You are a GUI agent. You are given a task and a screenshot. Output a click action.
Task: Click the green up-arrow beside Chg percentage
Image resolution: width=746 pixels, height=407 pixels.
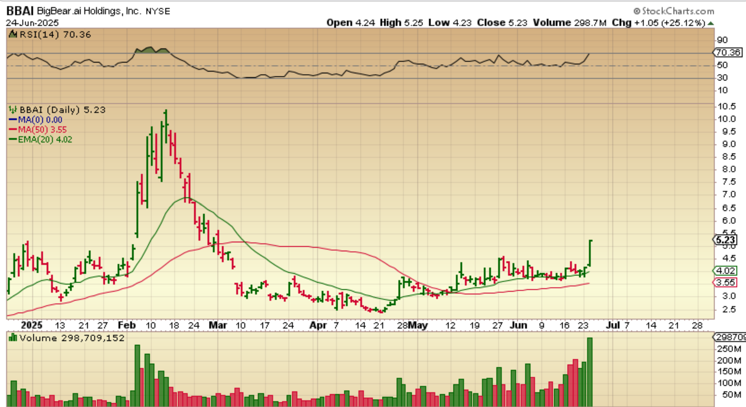coord(711,23)
